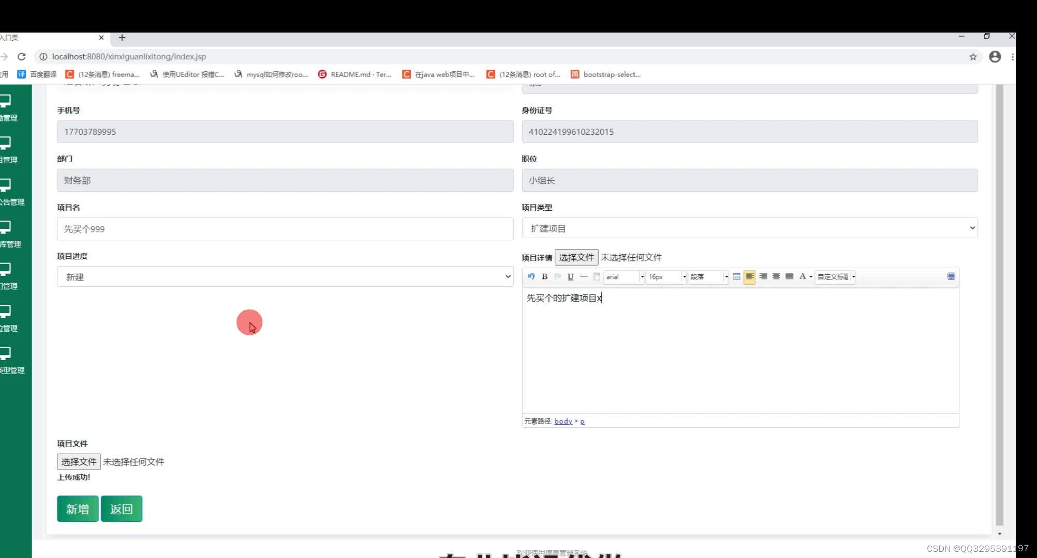Open the 类型管理 sidebar item

(x=11, y=361)
